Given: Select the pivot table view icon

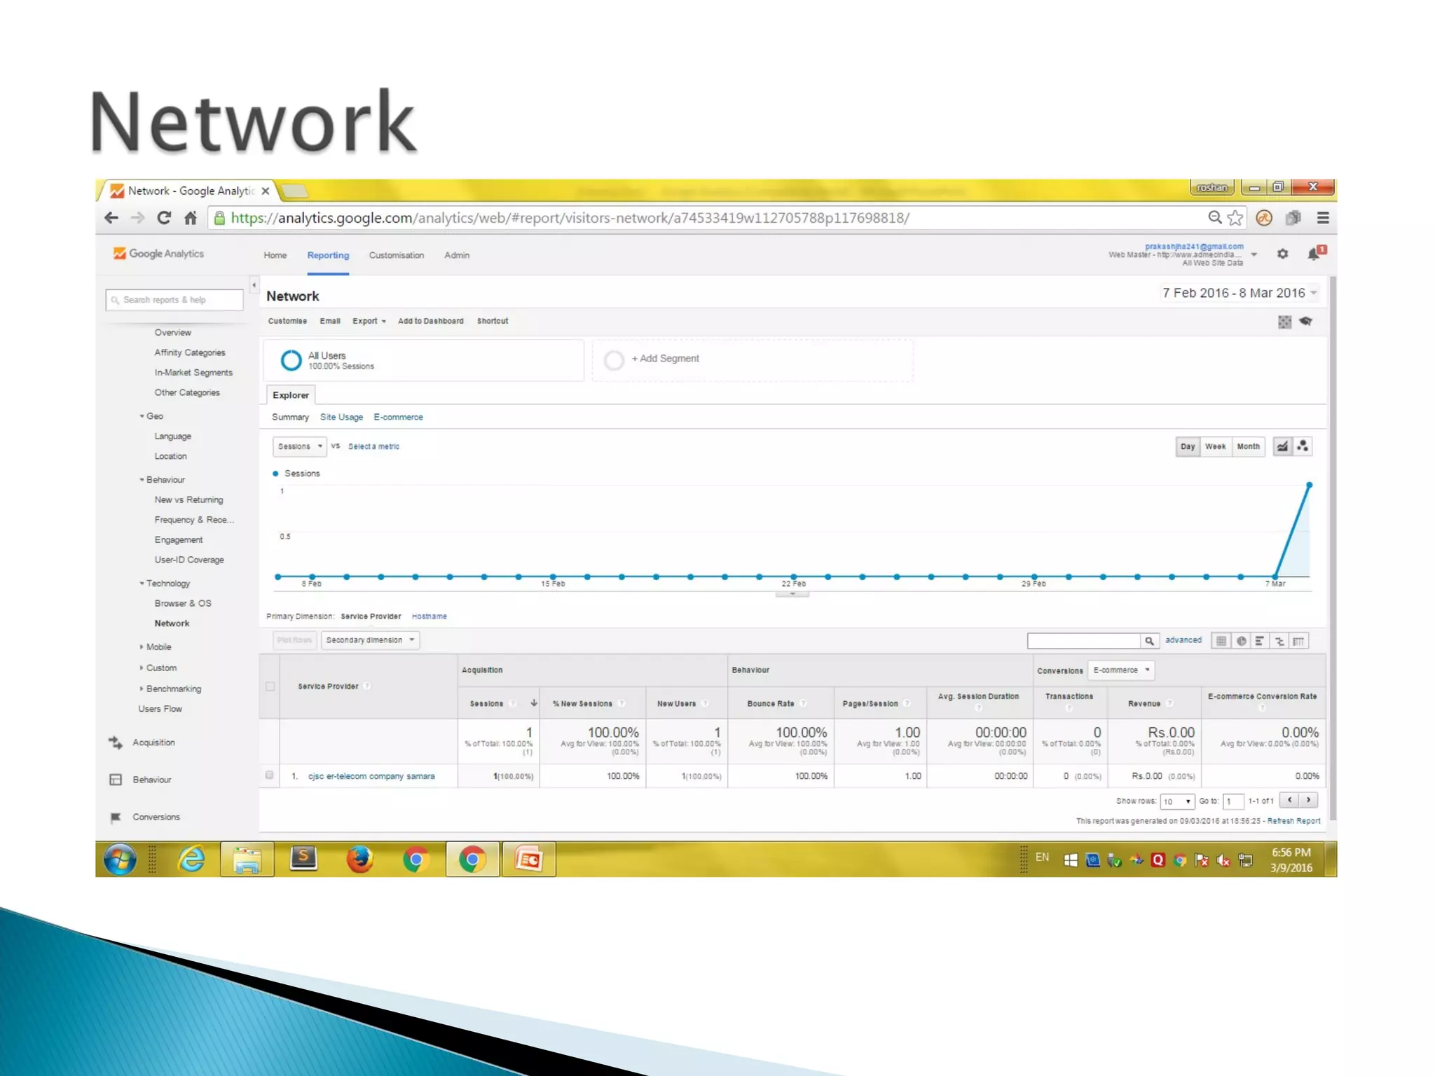Looking at the screenshot, I should coord(1298,641).
